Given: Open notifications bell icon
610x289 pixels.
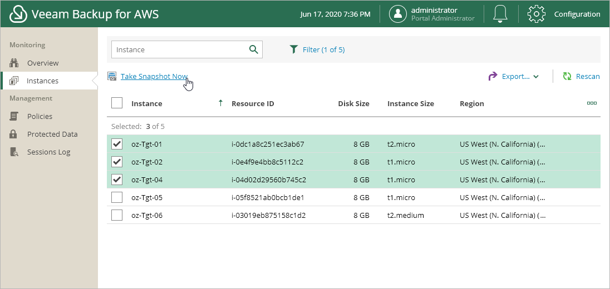Looking at the screenshot, I should pyautogui.click(x=500, y=14).
